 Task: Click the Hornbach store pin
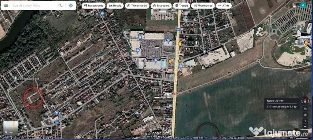[156, 61]
